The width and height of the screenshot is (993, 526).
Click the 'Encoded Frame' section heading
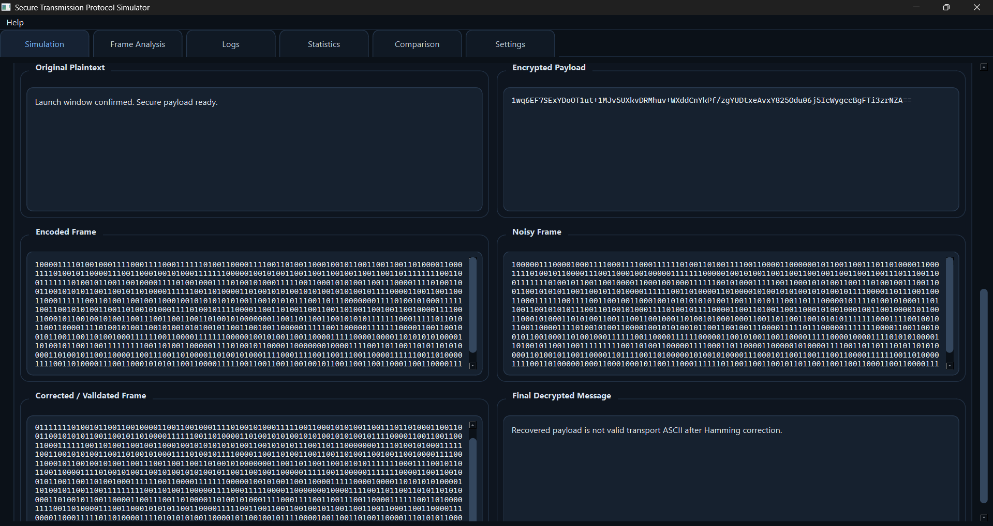(x=66, y=232)
